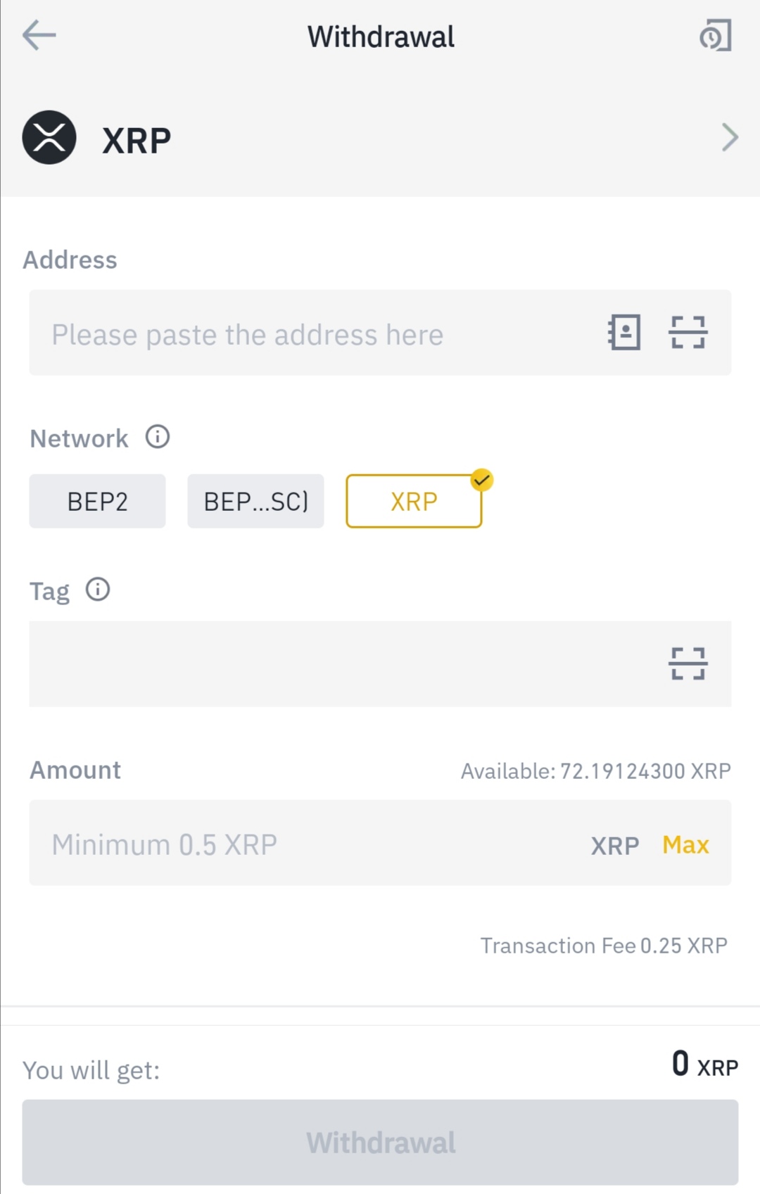Focus the Tag input field
The height and width of the screenshot is (1194, 760).
(338, 663)
